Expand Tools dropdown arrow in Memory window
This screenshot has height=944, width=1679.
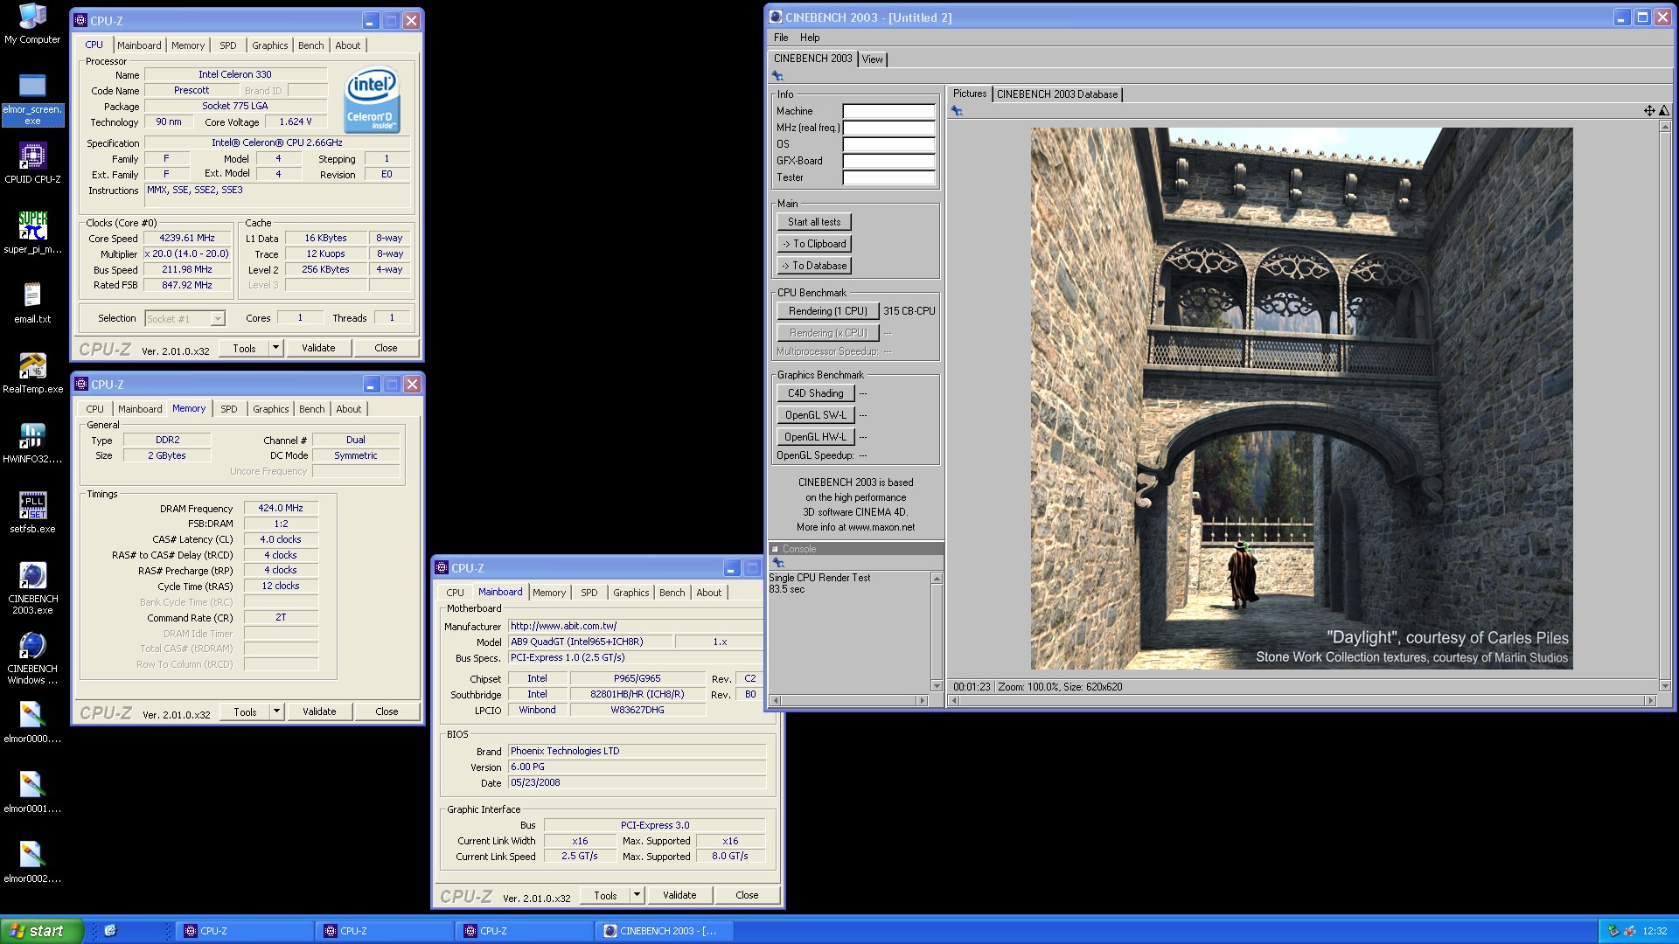pos(276,711)
